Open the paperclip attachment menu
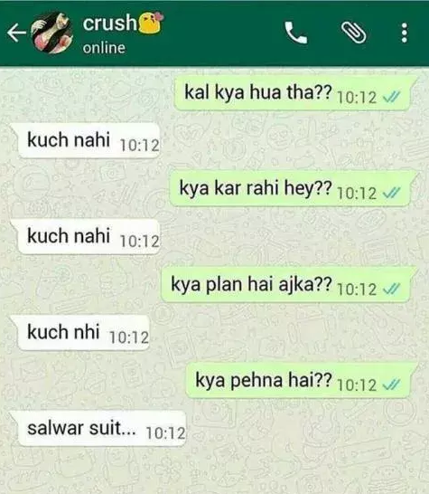Viewport: 429px width, 494px height. click(x=354, y=33)
